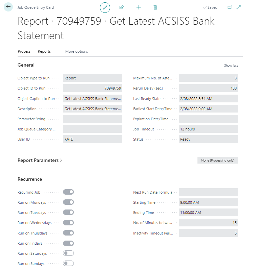Click Show less in General section
Viewport: 253px width, 271px height.
point(231,66)
